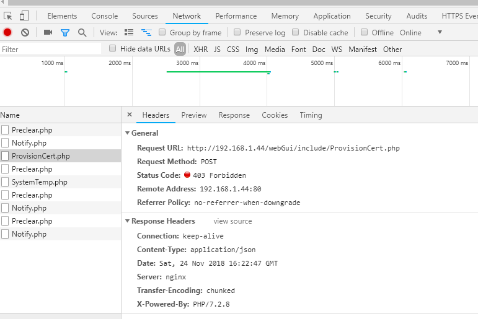Filter requests by JS
The height and width of the screenshot is (319, 478).
click(x=217, y=50)
